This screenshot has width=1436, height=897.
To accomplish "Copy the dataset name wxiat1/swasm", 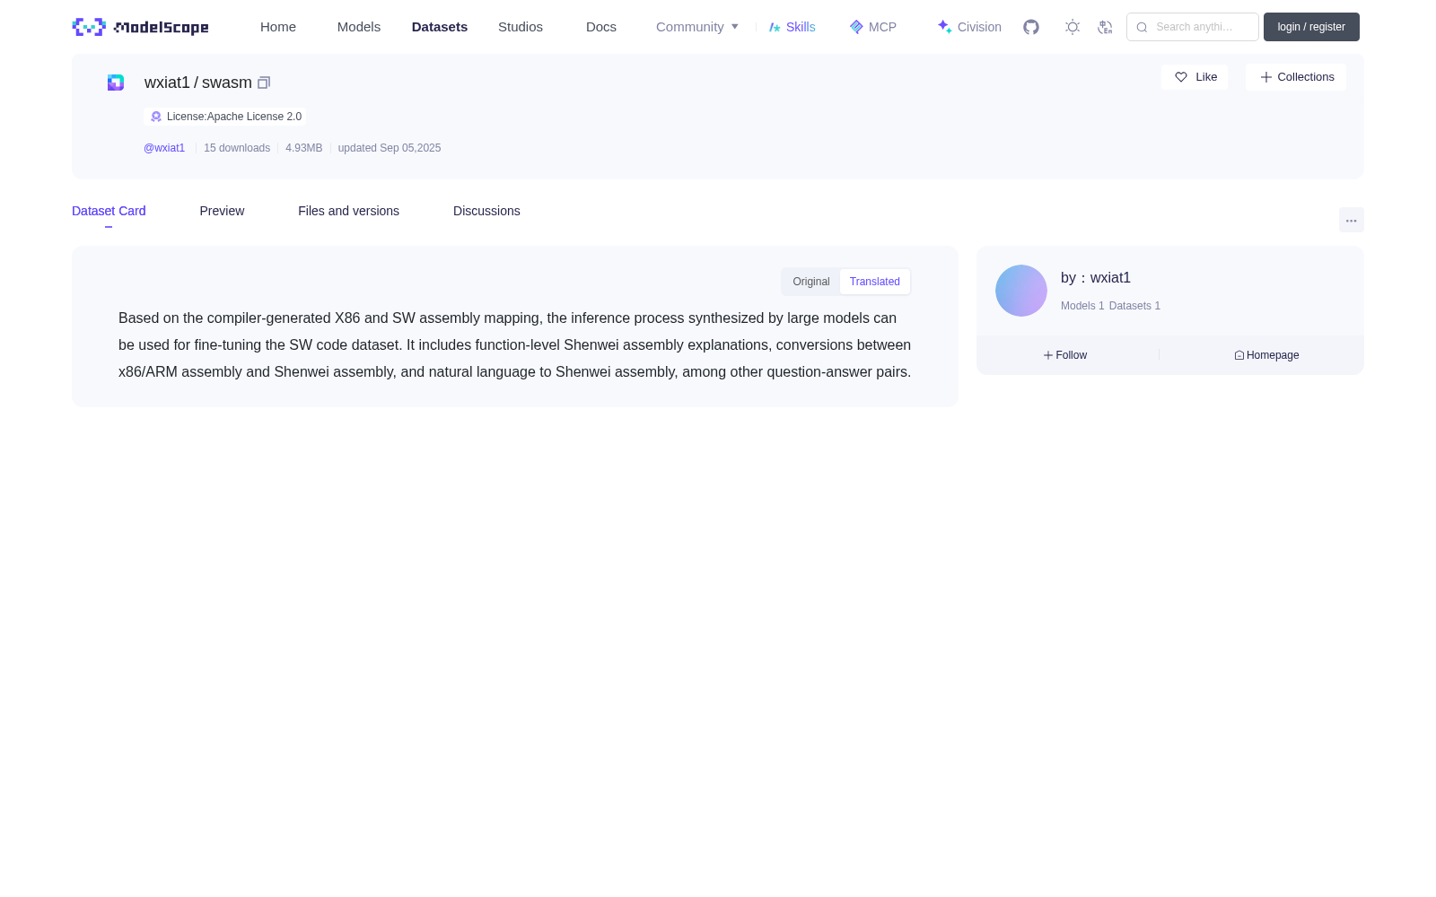I will [x=264, y=83].
